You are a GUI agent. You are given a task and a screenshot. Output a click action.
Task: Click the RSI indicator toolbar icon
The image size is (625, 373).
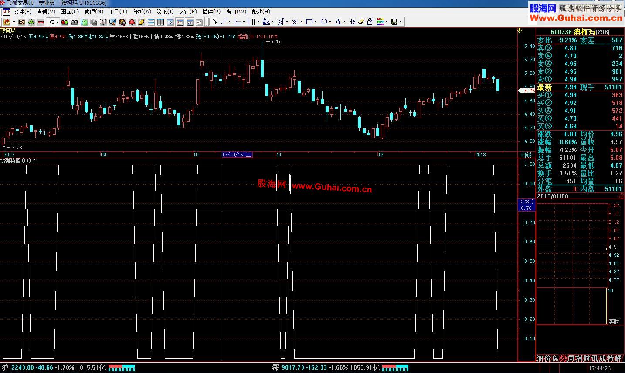[22, 22]
